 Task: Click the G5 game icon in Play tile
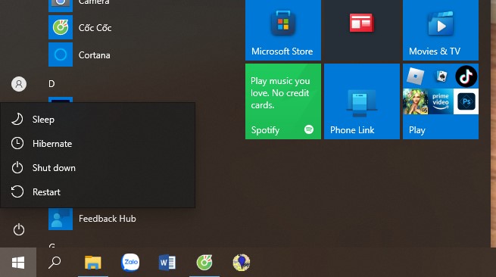point(415,101)
